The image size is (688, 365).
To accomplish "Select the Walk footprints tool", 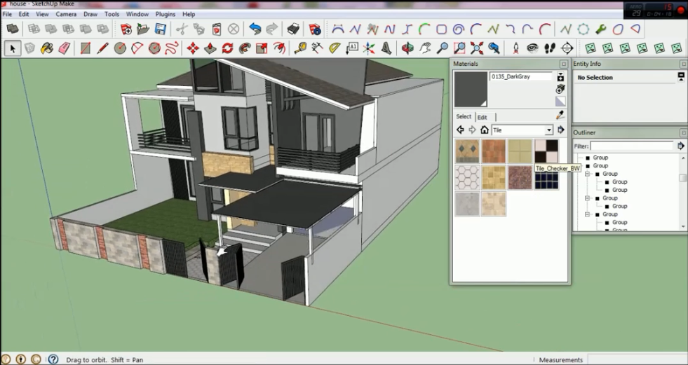I will [x=550, y=48].
